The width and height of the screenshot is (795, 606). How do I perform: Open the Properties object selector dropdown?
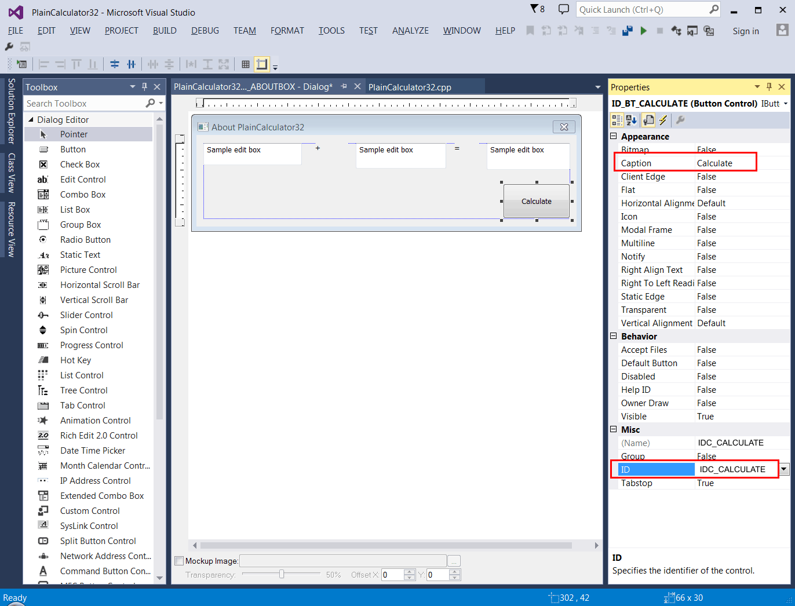[786, 104]
